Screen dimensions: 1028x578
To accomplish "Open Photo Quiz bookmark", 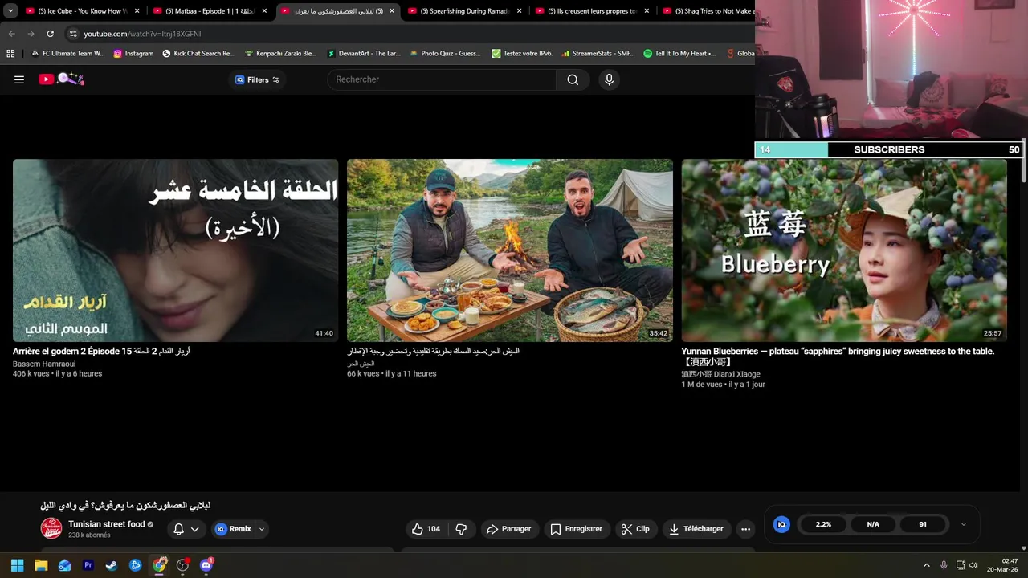I will point(445,54).
